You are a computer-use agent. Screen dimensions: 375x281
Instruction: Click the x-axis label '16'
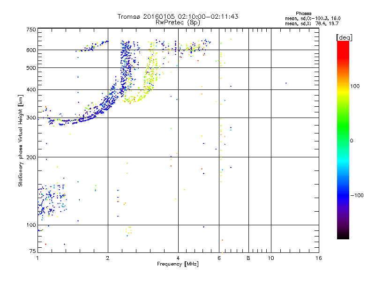coord(319,258)
